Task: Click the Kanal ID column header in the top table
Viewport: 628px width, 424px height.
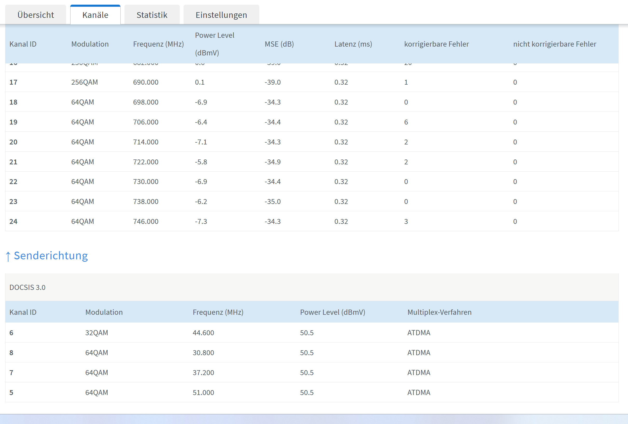Action: click(x=23, y=44)
